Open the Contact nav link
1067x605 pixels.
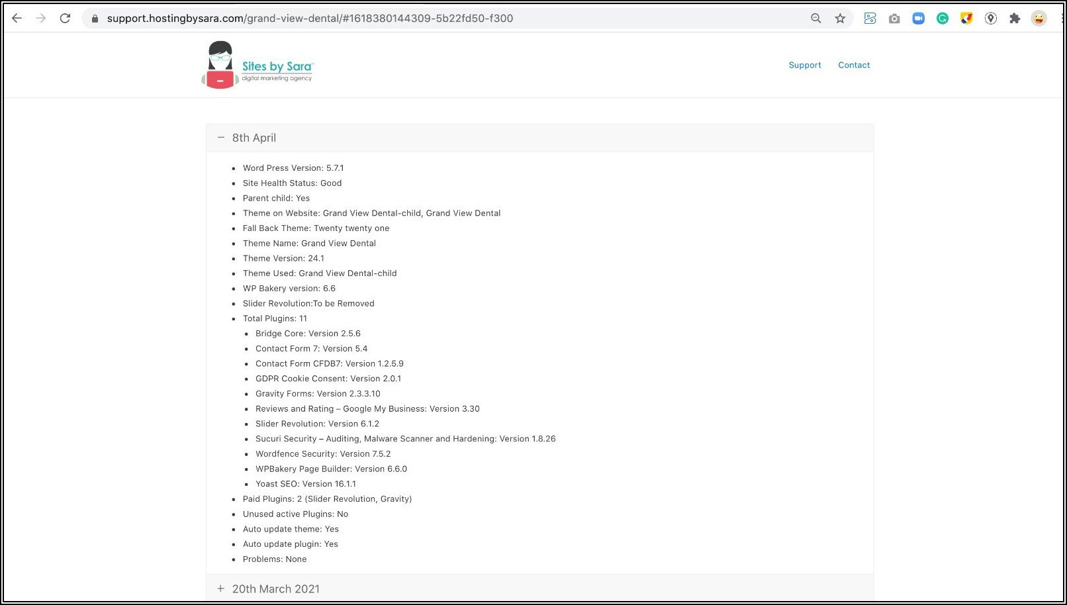[854, 65]
